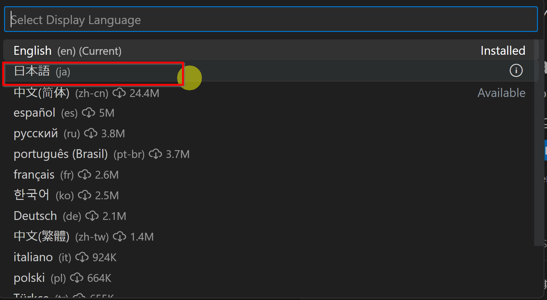Click the cloud download icon beside 中文(简体)
This screenshot has width=547, height=300.
pyautogui.click(x=119, y=93)
